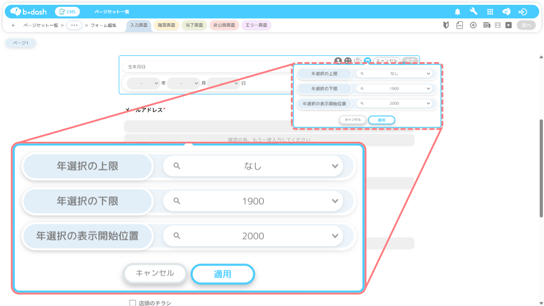544x306 pixels.
Task: Click the ページ1 page button
Action: point(20,43)
